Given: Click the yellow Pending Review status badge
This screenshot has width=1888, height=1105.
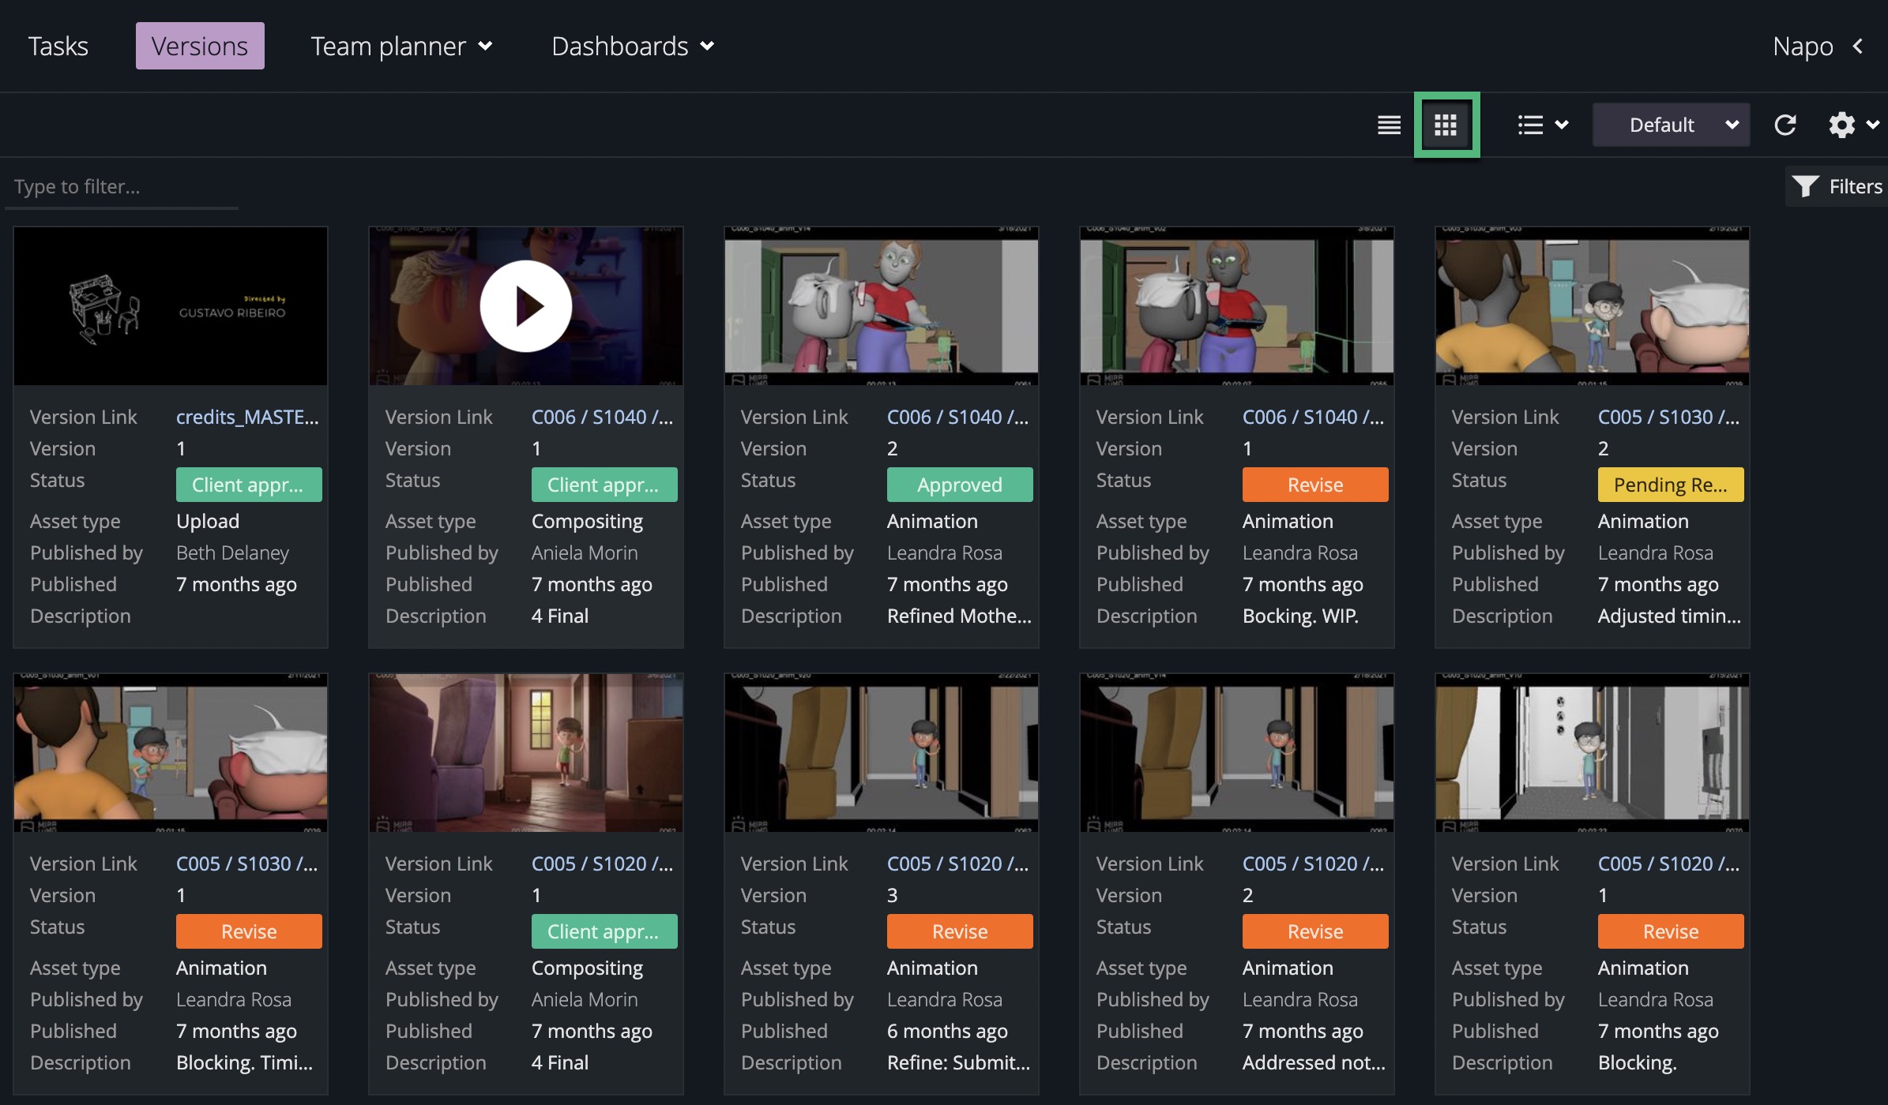Looking at the screenshot, I should 1670,485.
